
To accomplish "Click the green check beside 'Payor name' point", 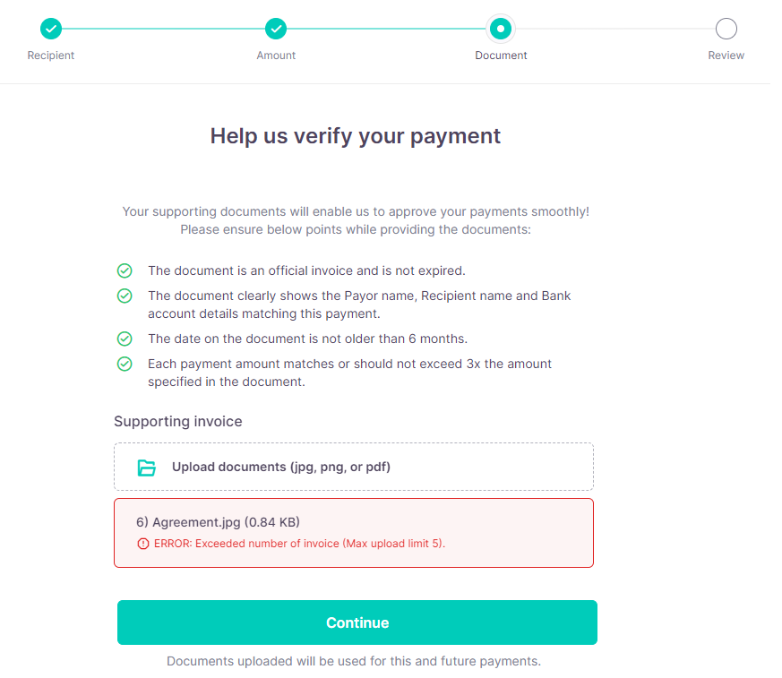I will [125, 296].
